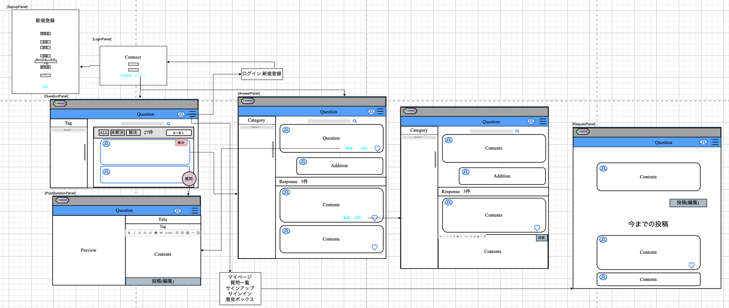The height and width of the screenshot is (308, 729).
Task: Click the Connect logo in AnswerPanel
Action: (248, 101)
